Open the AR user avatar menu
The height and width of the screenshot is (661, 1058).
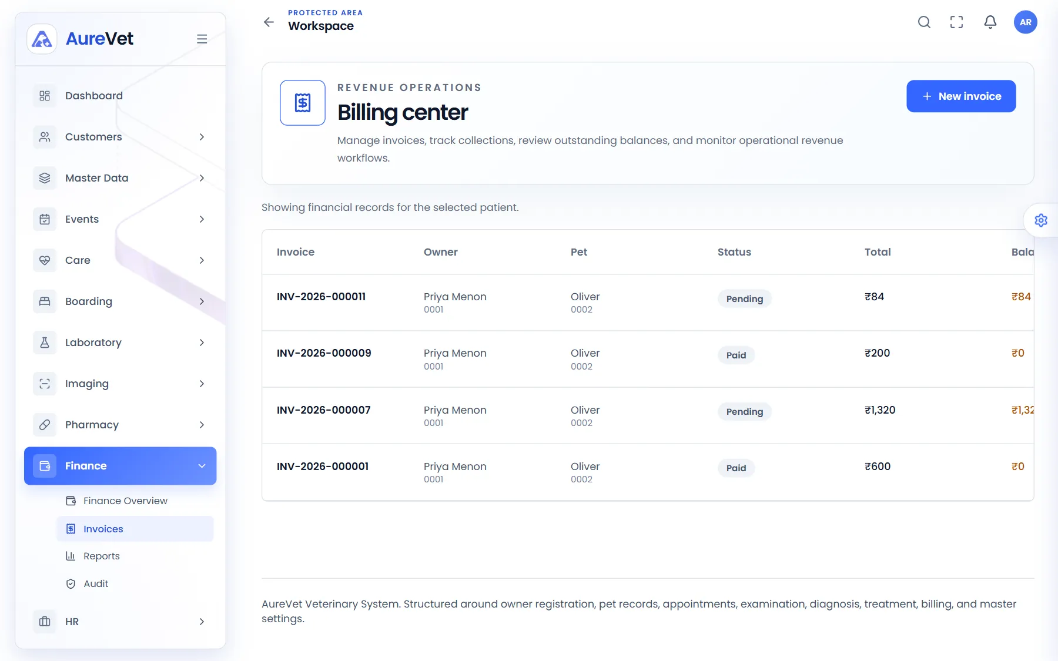pyautogui.click(x=1026, y=22)
